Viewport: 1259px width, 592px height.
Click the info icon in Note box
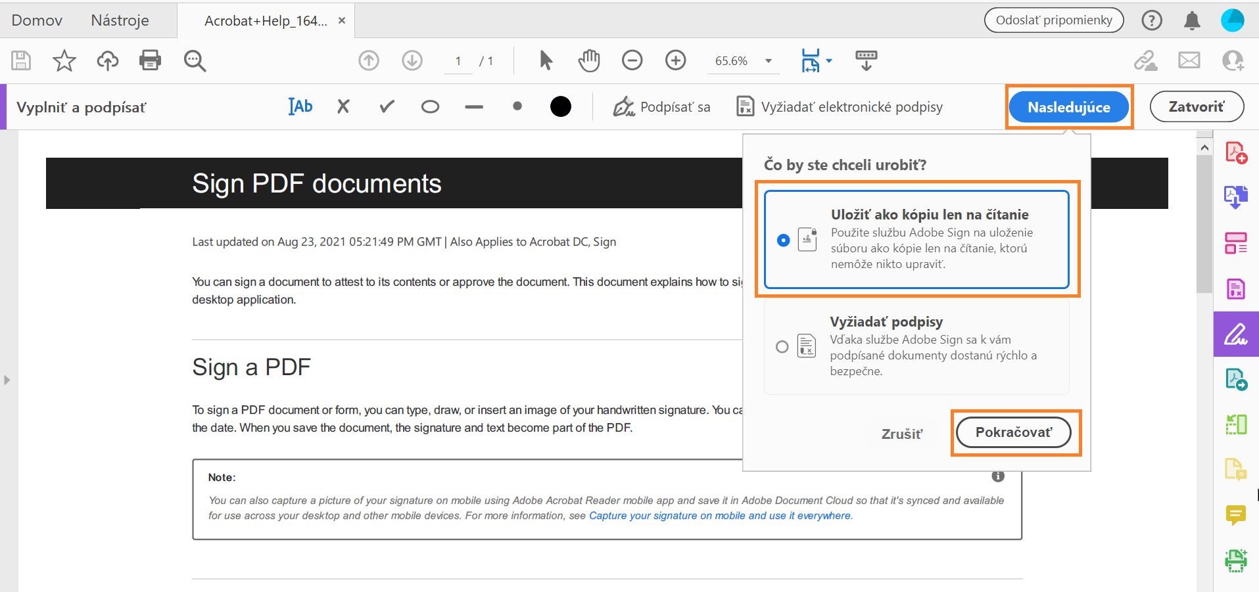[x=998, y=476]
